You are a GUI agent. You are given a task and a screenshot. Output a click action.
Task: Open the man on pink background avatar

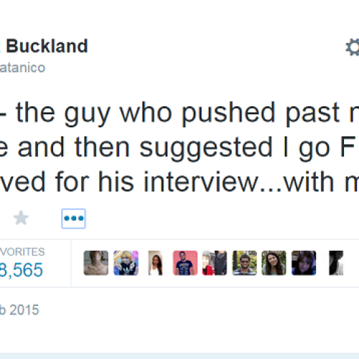point(185,263)
